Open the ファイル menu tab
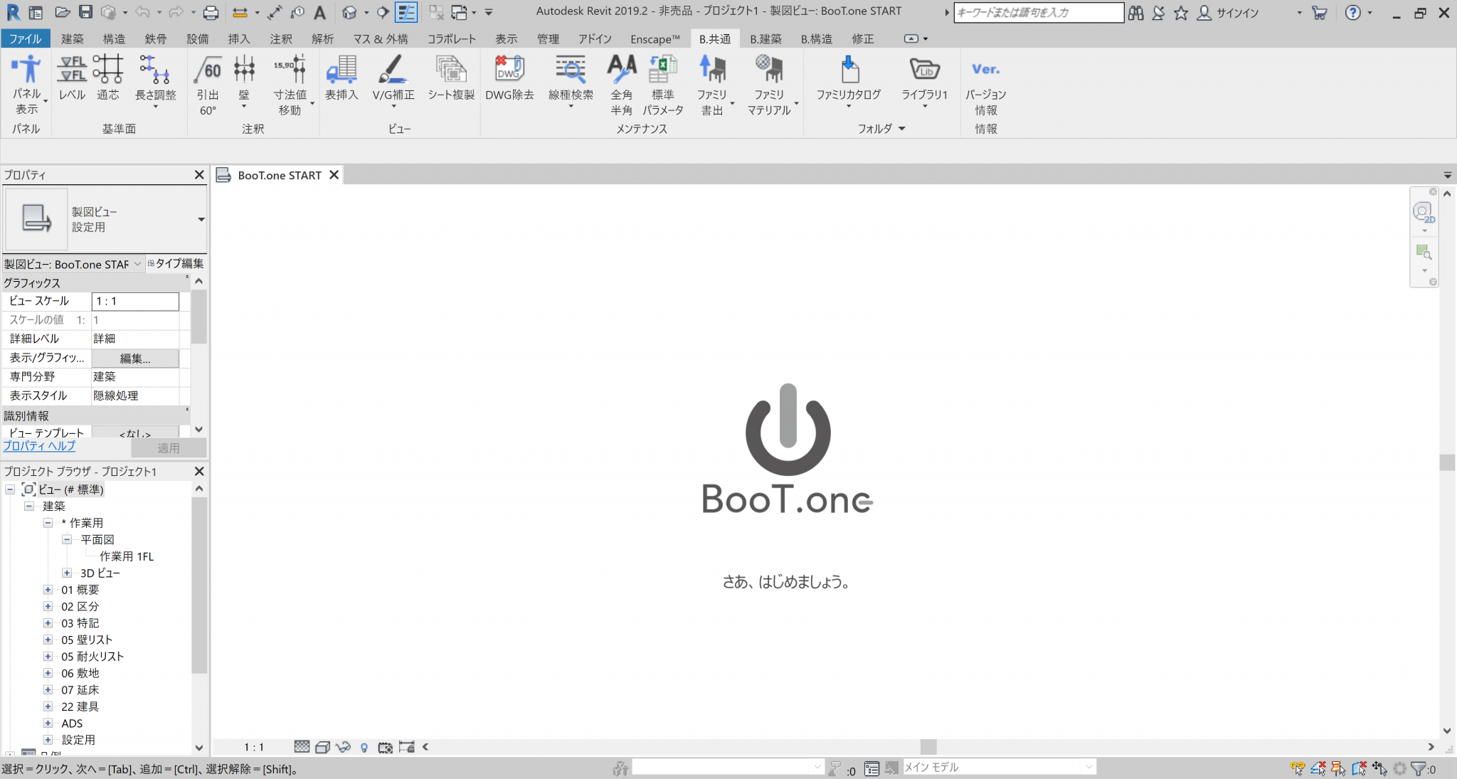This screenshot has height=779, width=1457. pos(26,38)
